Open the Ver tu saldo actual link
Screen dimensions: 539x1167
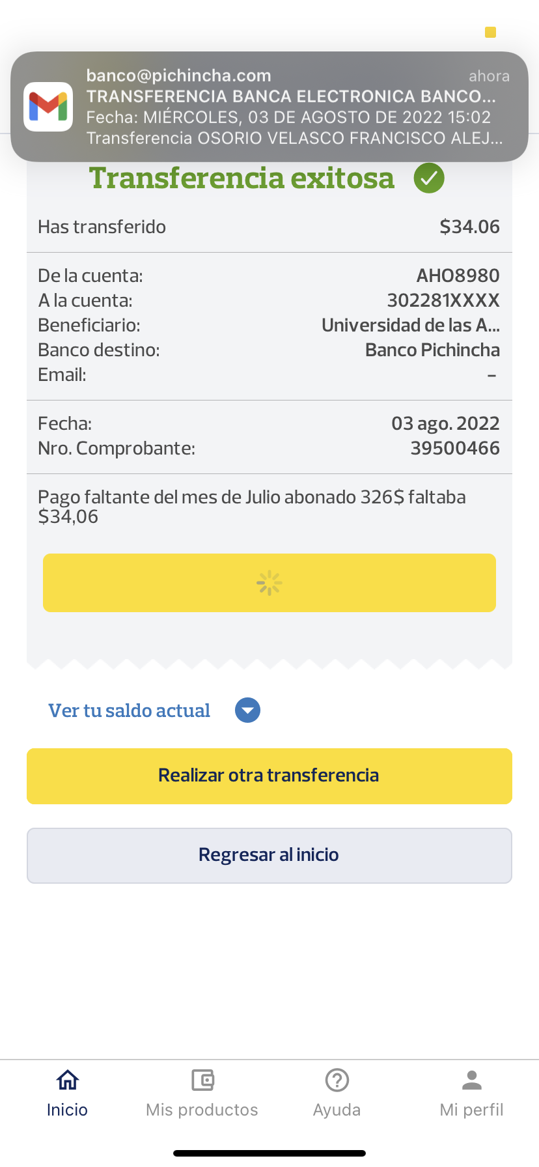click(130, 710)
